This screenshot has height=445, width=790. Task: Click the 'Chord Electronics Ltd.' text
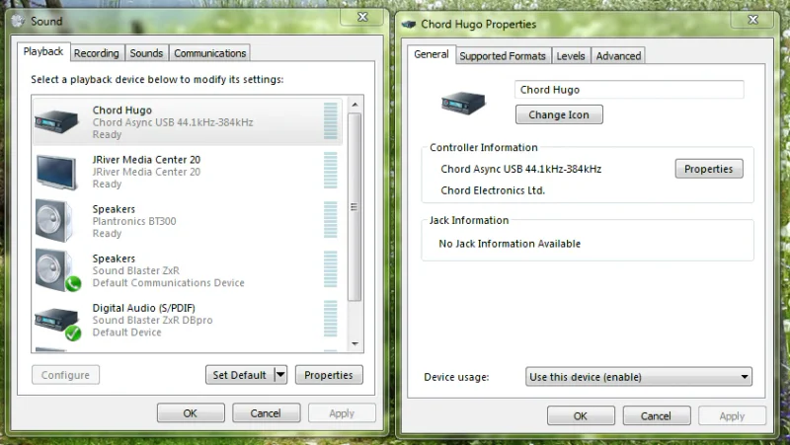click(493, 190)
